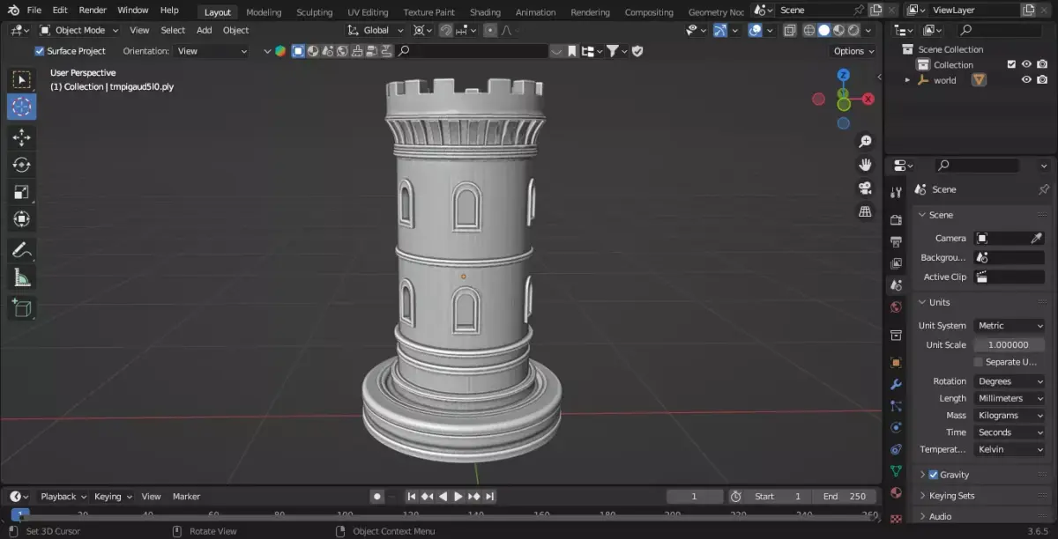Image resolution: width=1058 pixels, height=539 pixels.
Task: Open the World properties tab
Action: pos(896,307)
